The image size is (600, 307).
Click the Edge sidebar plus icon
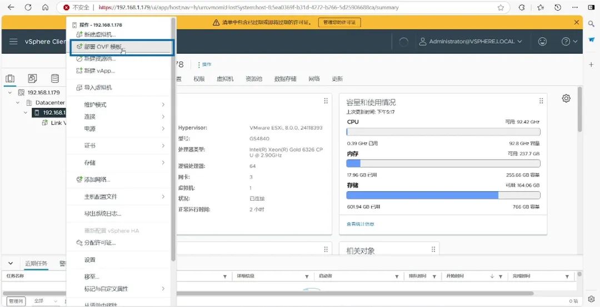click(591, 65)
